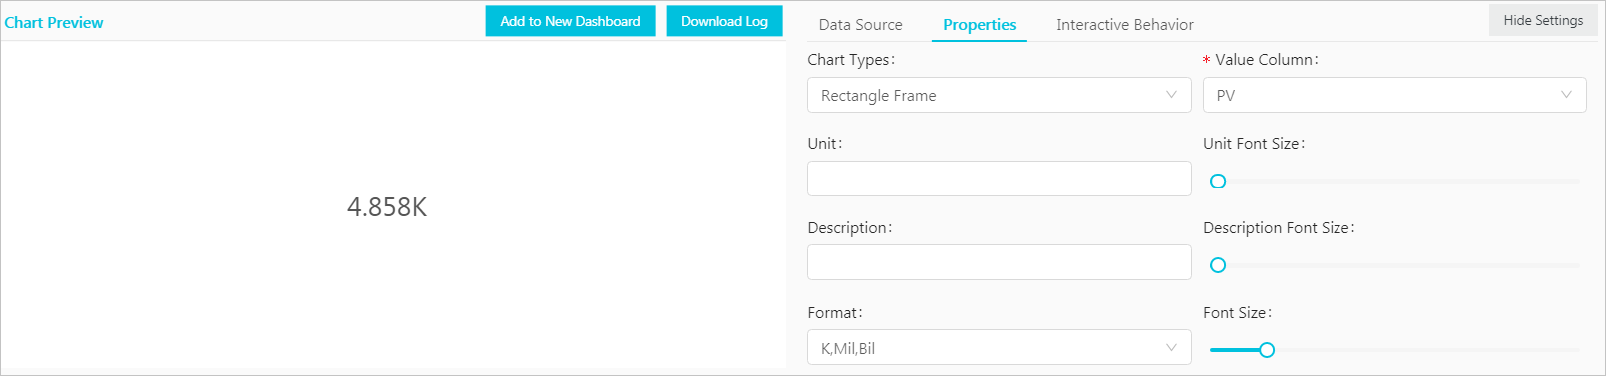Click the Font Size slider handle

pyautogui.click(x=1267, y=350)
